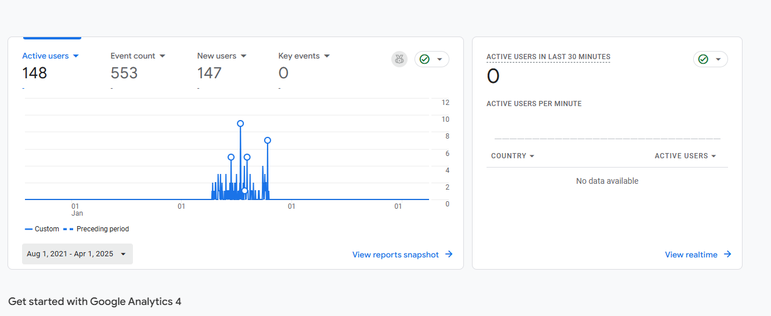Switch the chart to the New users metric

[x=217, y=56]
